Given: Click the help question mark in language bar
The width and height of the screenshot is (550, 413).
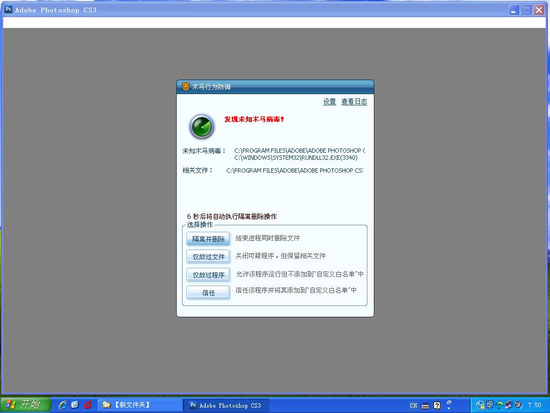Looking at the screenshot, I should click(x=437, y=405).
